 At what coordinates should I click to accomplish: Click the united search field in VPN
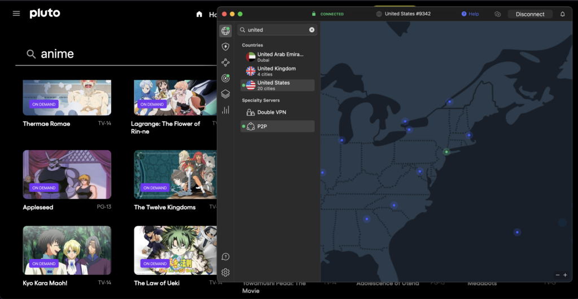click(277, 30)
